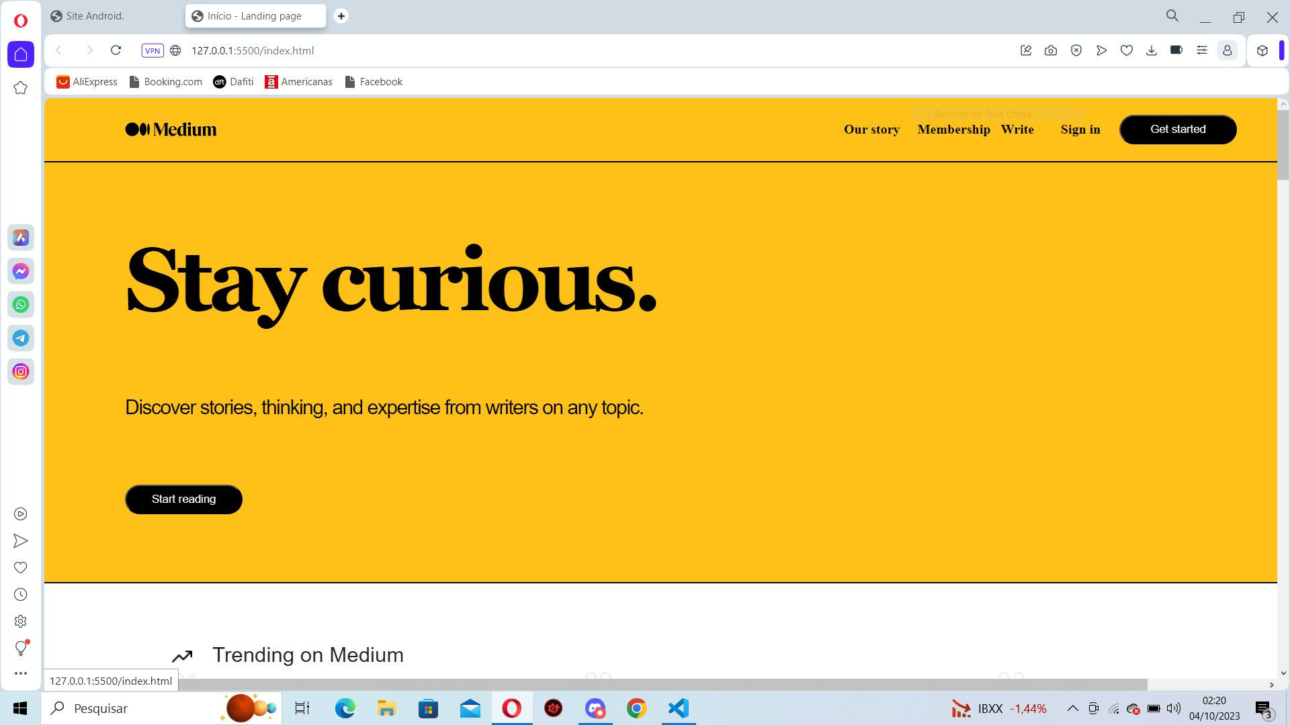Open the downloads icon in toolbar
This screenshot has height=725, width=1290.
[1152, 50]
